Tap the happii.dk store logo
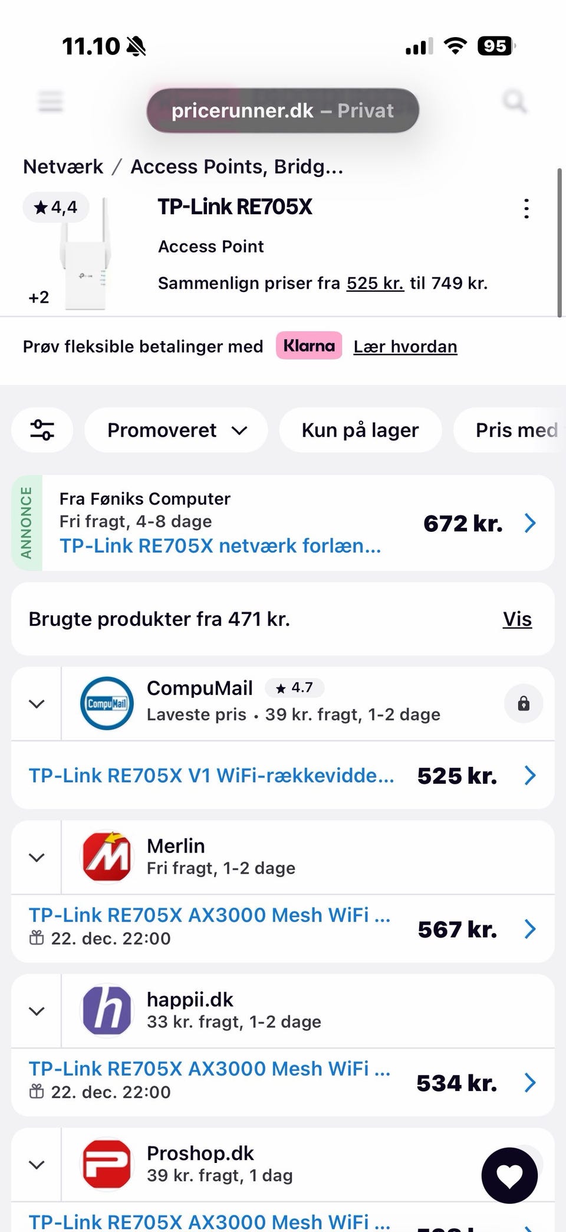The width and height of the screenshot is (566, 1232). [x=107, y=1011]
